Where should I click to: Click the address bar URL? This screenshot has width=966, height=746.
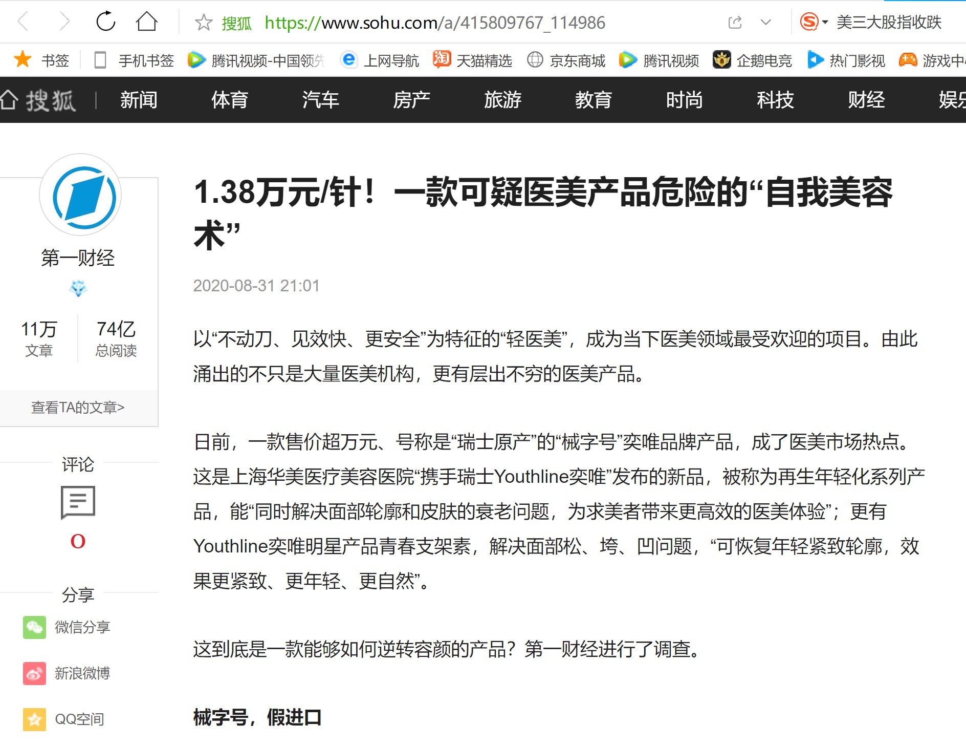(x=435, y=23)
